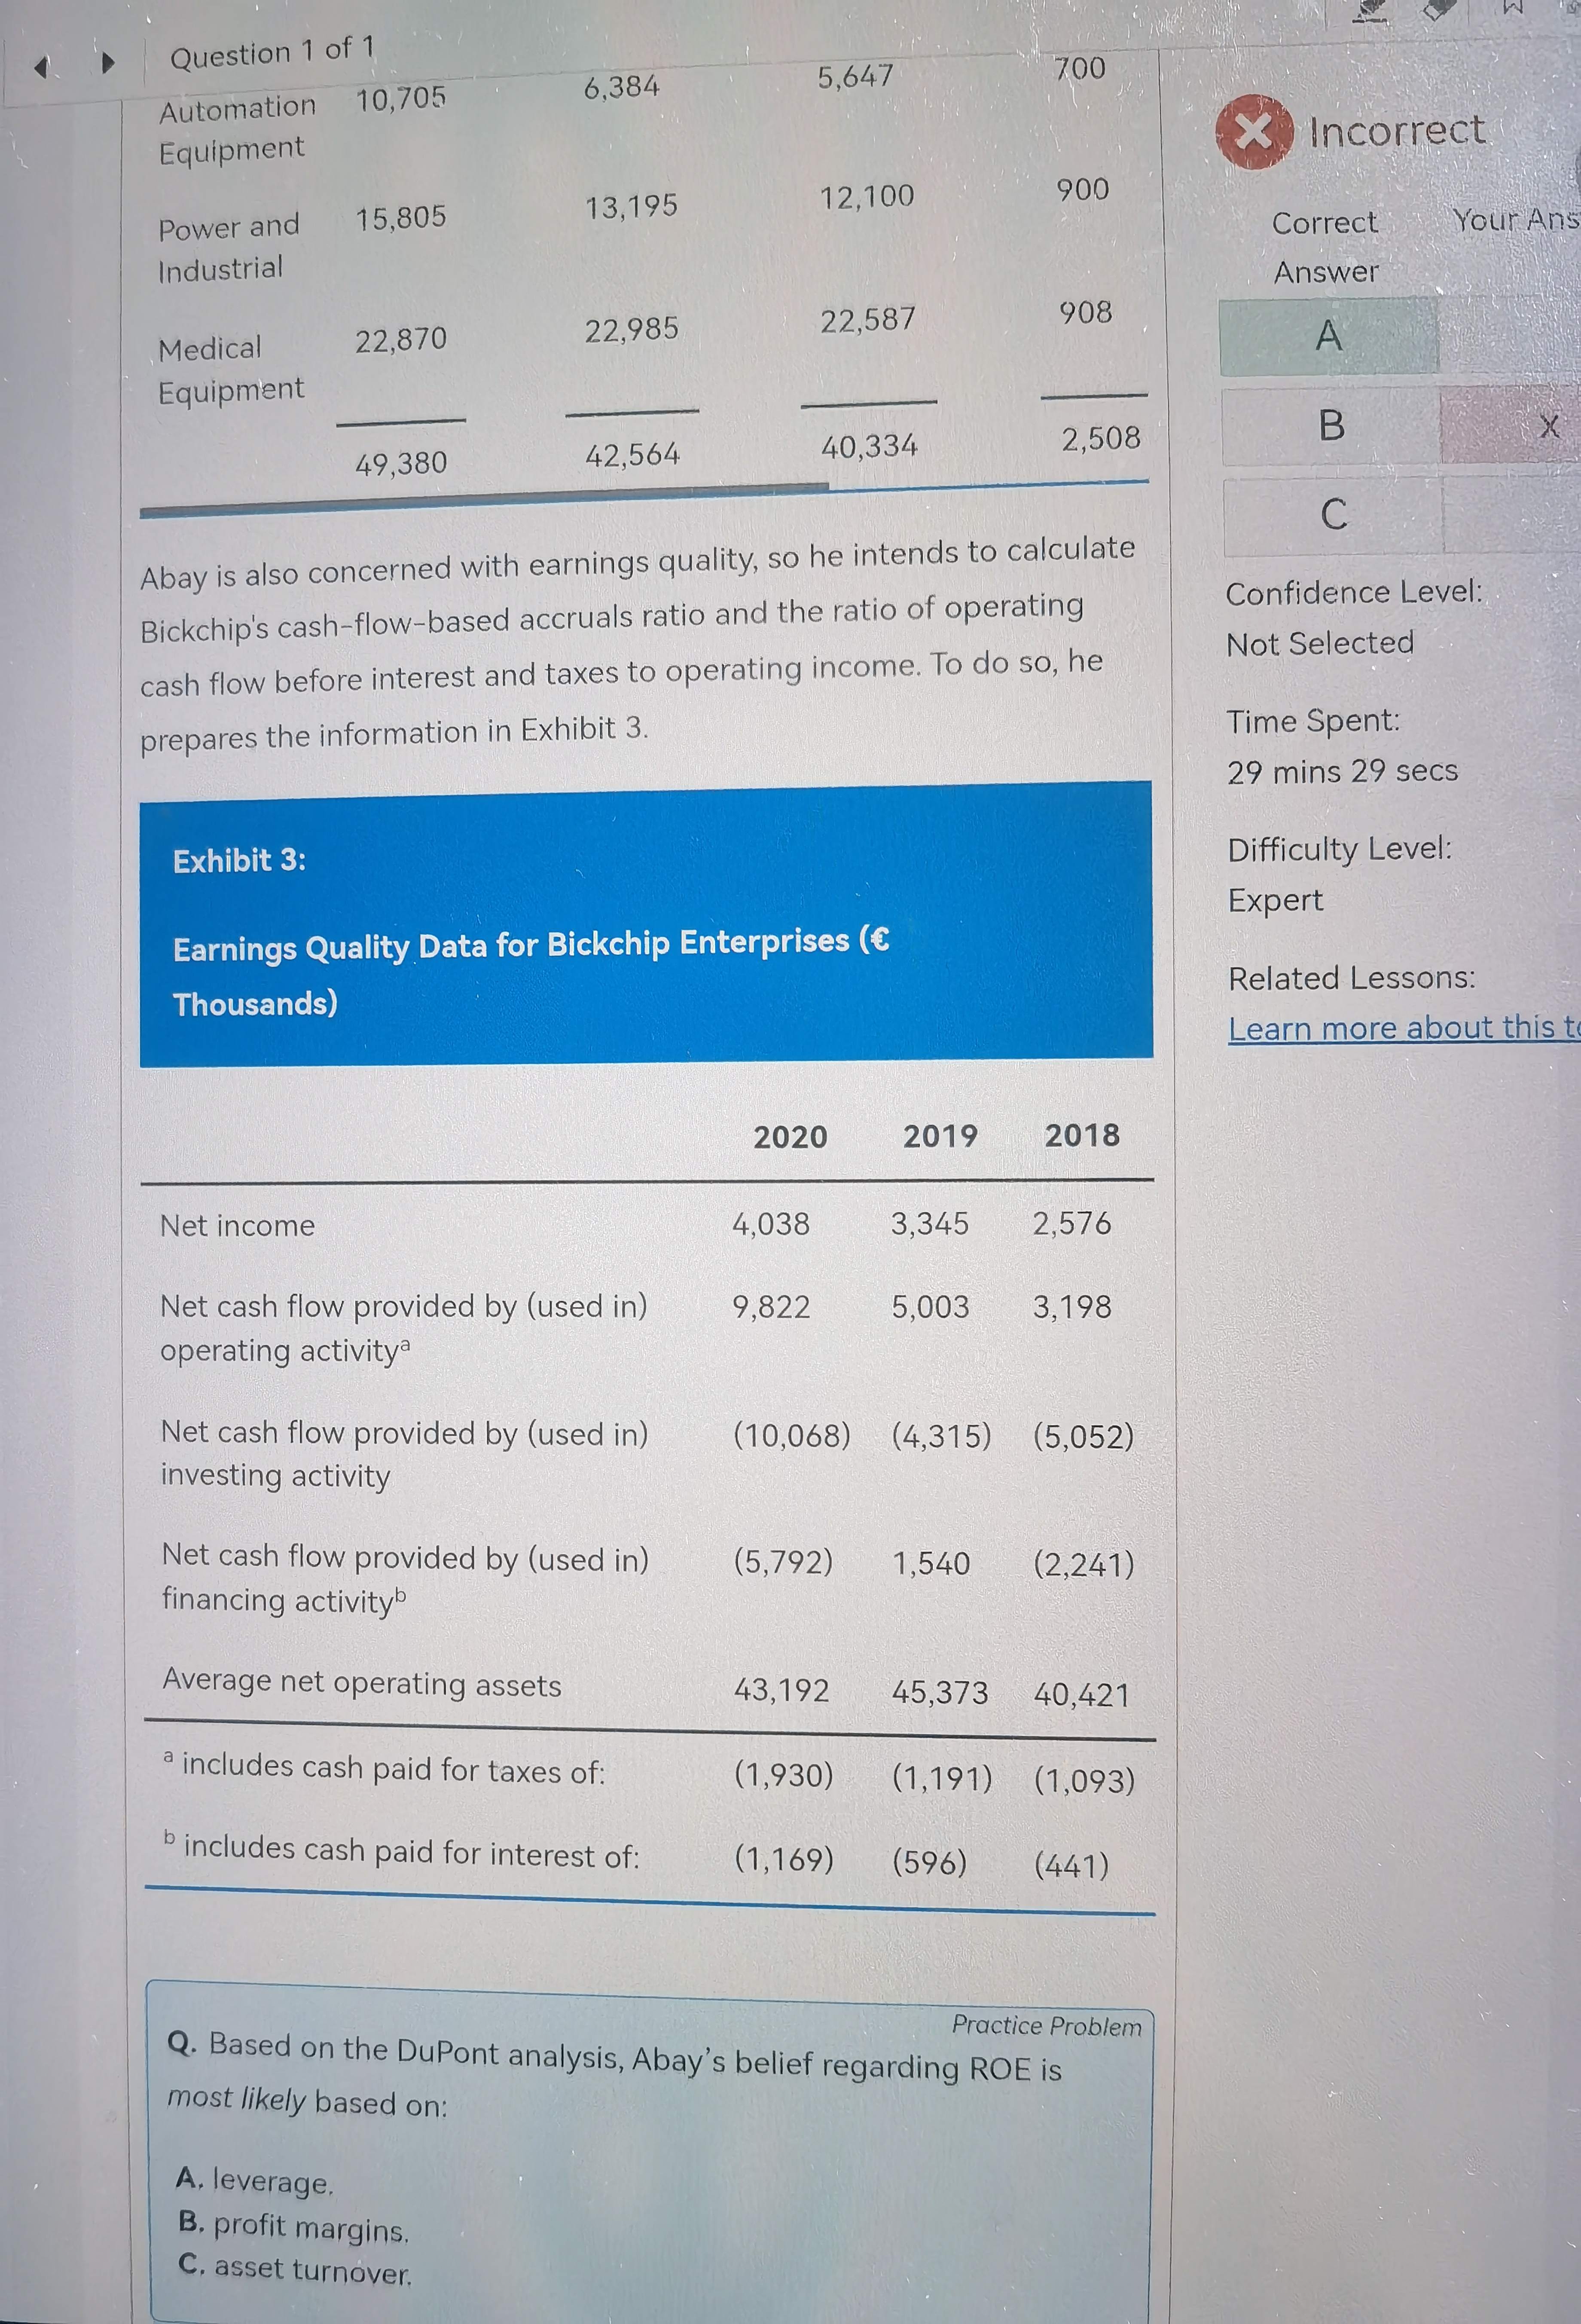Go to the previous question arrow
The height and width of the screenshot is (2324, 1581).
tap(41, 67)
